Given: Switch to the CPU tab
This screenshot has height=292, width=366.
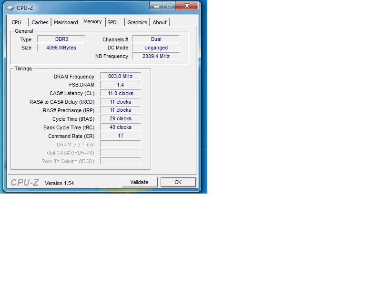Looking at the screenshot, I should 19,22.
